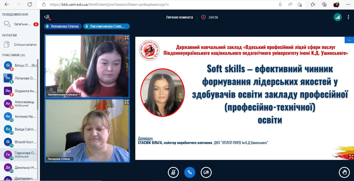Screen dimensions: 354x181
Task: Click the connection status icon
Action: point(338,17)
